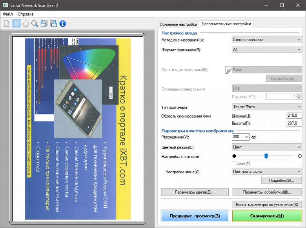Switch to Основные настройки tab
The width and height of the screenshot is (306, 228).
point(178,24)
